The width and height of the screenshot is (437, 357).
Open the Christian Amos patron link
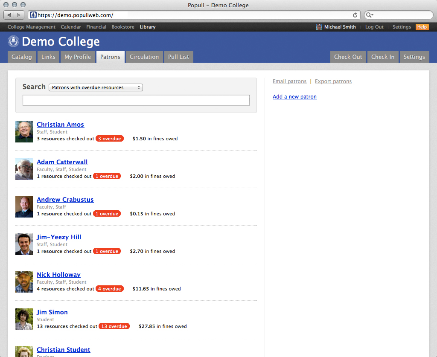click(x=61, y=125)
